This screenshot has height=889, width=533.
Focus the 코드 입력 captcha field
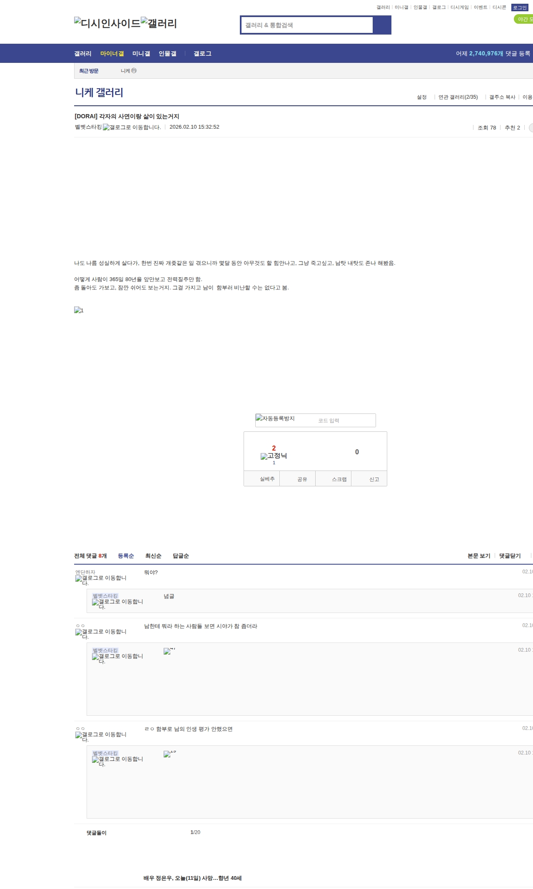pos(346,420)
